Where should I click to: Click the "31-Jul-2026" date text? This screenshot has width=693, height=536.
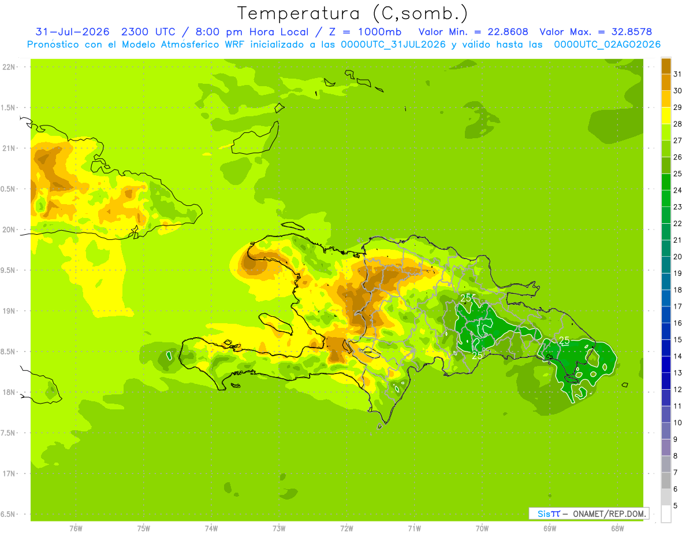pyautogui.click(x=72, y=32)
